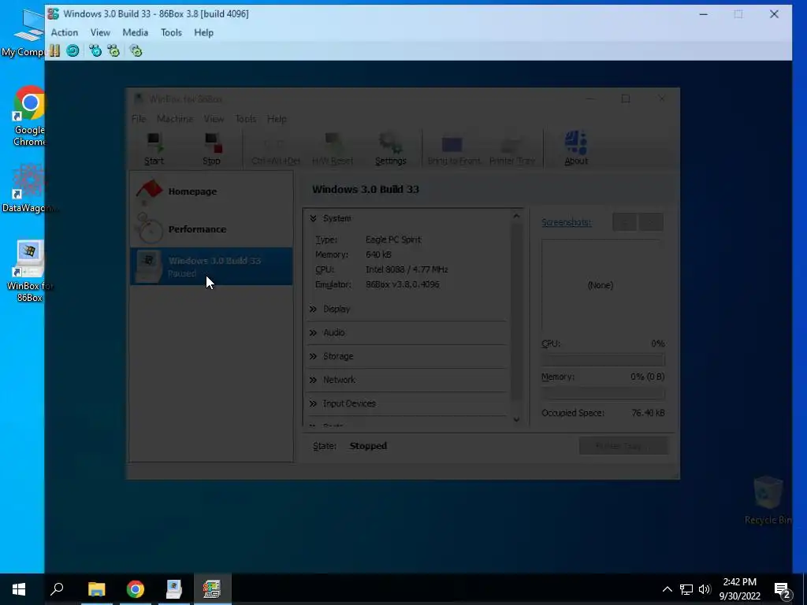Open the 86Box Help menu
The image size is (807, 605).
point(204,32)
